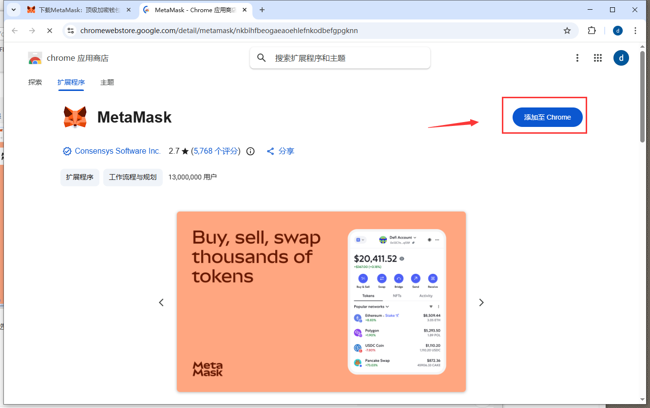650x408 pixels.
Task: Maximize the Chrome window
Action: [x=612, y=10]
